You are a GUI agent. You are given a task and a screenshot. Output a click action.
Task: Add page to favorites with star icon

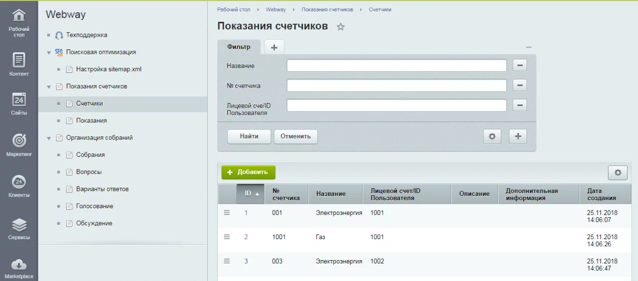coord(340,27)
